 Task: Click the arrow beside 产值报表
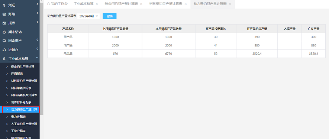click(x=7, y=74)
